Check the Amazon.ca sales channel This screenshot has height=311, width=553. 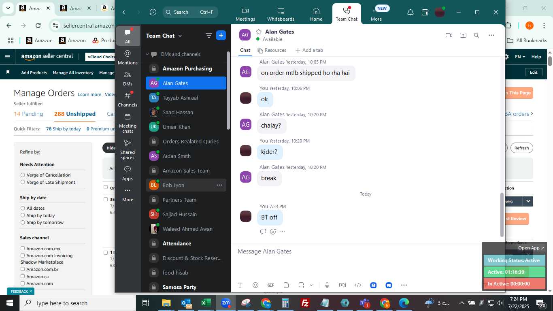[23, 276]
